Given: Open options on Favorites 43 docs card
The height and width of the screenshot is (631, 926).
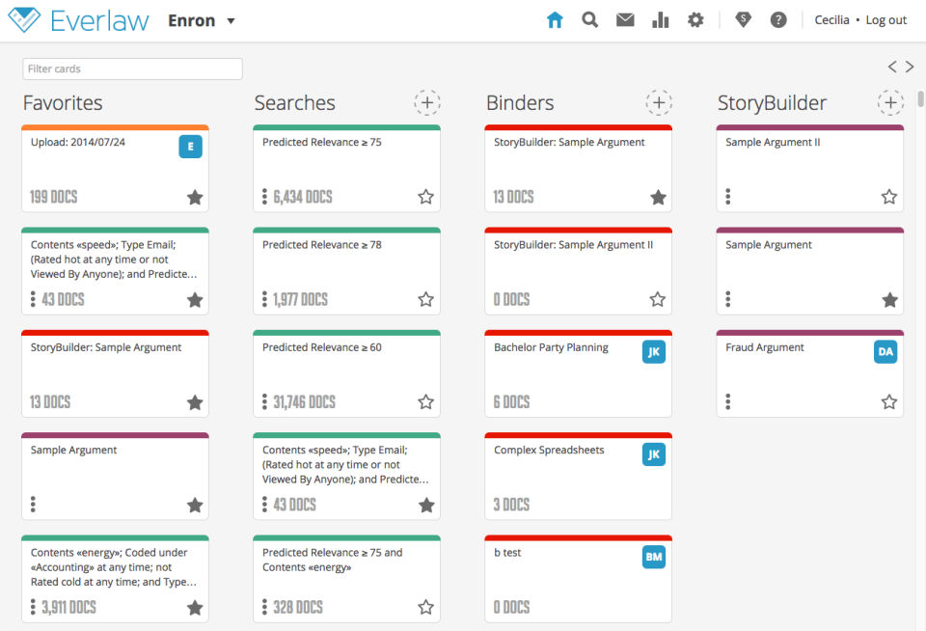Looking at the screenshot, I should point(33,299).
